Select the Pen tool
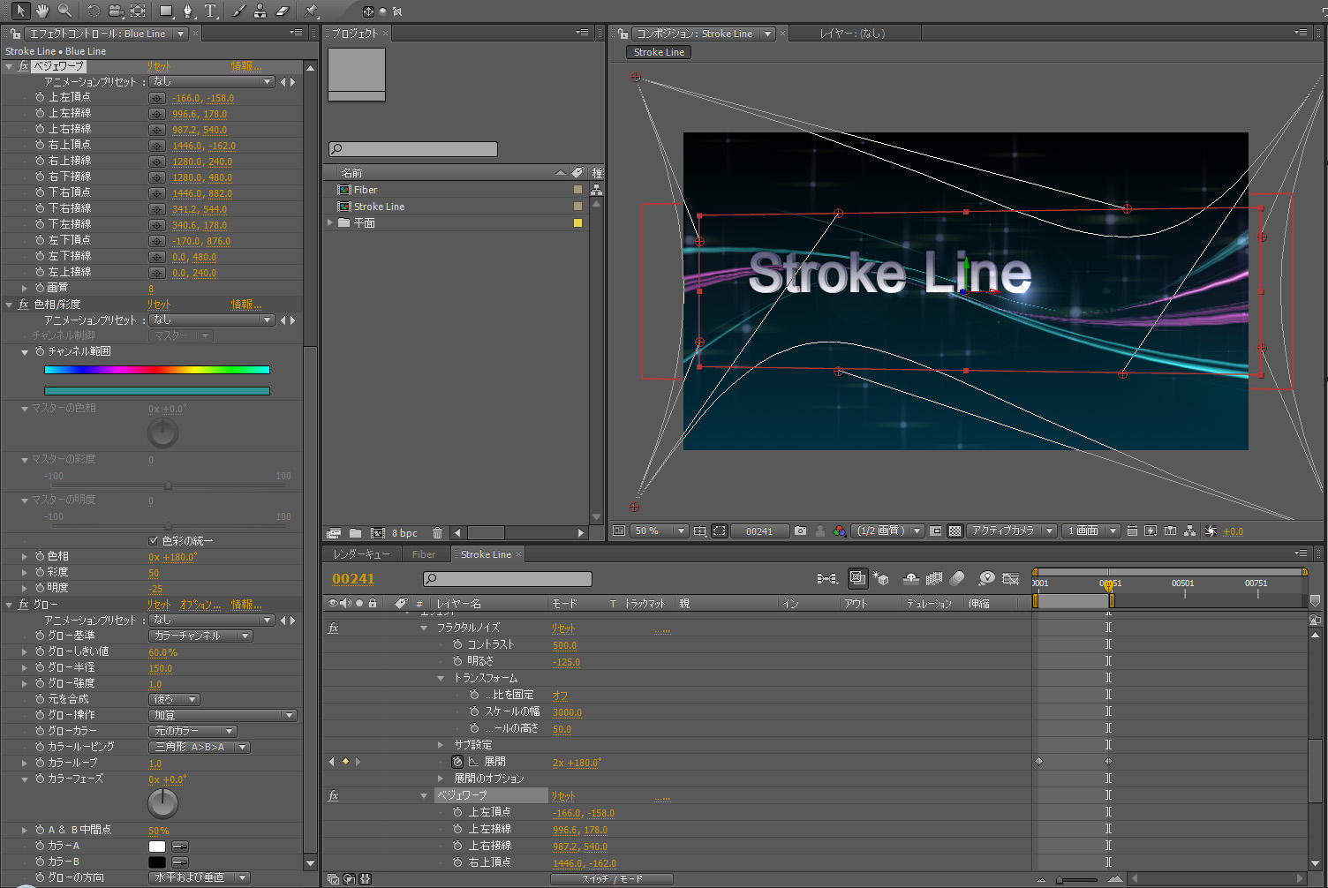The image size is (1328, 888). click(188, 11)
